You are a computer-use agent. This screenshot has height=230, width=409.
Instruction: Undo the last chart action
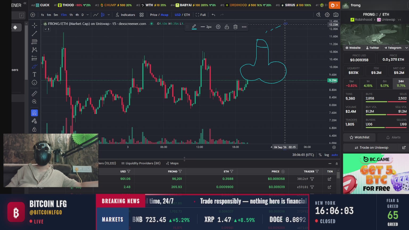tap(213, 15)
